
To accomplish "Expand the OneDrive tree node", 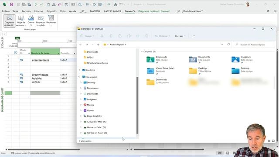I will coord(79,70).
